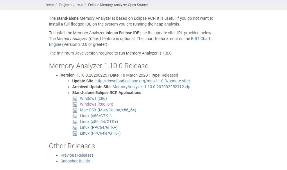Select the Eclipse Memory Analyzer breadcrumb title
The width and height of the screenshot is (287, 170).
click(119, 5)
